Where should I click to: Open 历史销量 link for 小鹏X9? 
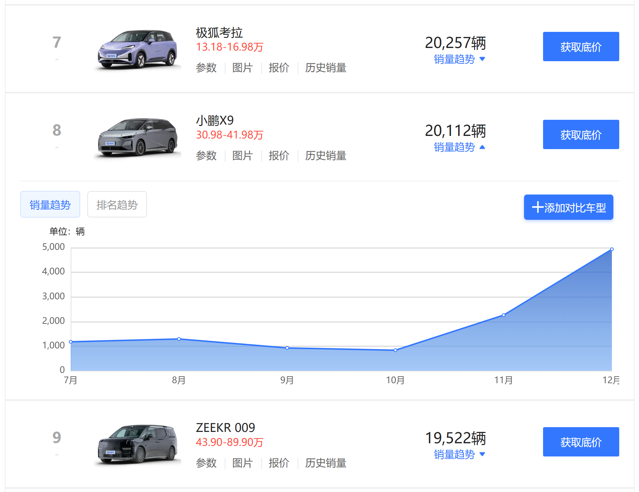coord(326,156)
